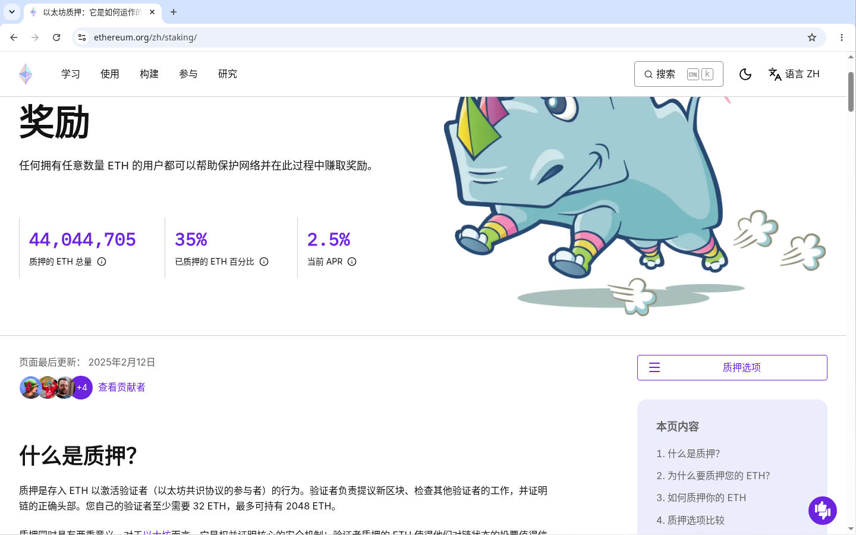Click the page vertical scrollbar thumb
The image size is (856, 535).
851,92
